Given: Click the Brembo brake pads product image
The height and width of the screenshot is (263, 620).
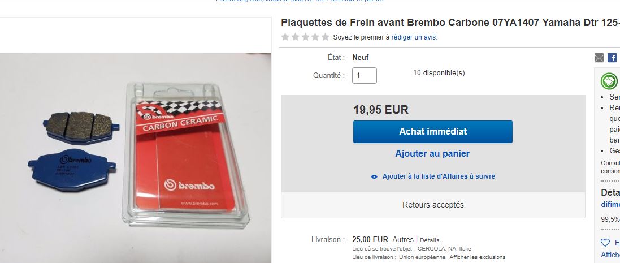Looking at the screenshot, I should point(136,158).
